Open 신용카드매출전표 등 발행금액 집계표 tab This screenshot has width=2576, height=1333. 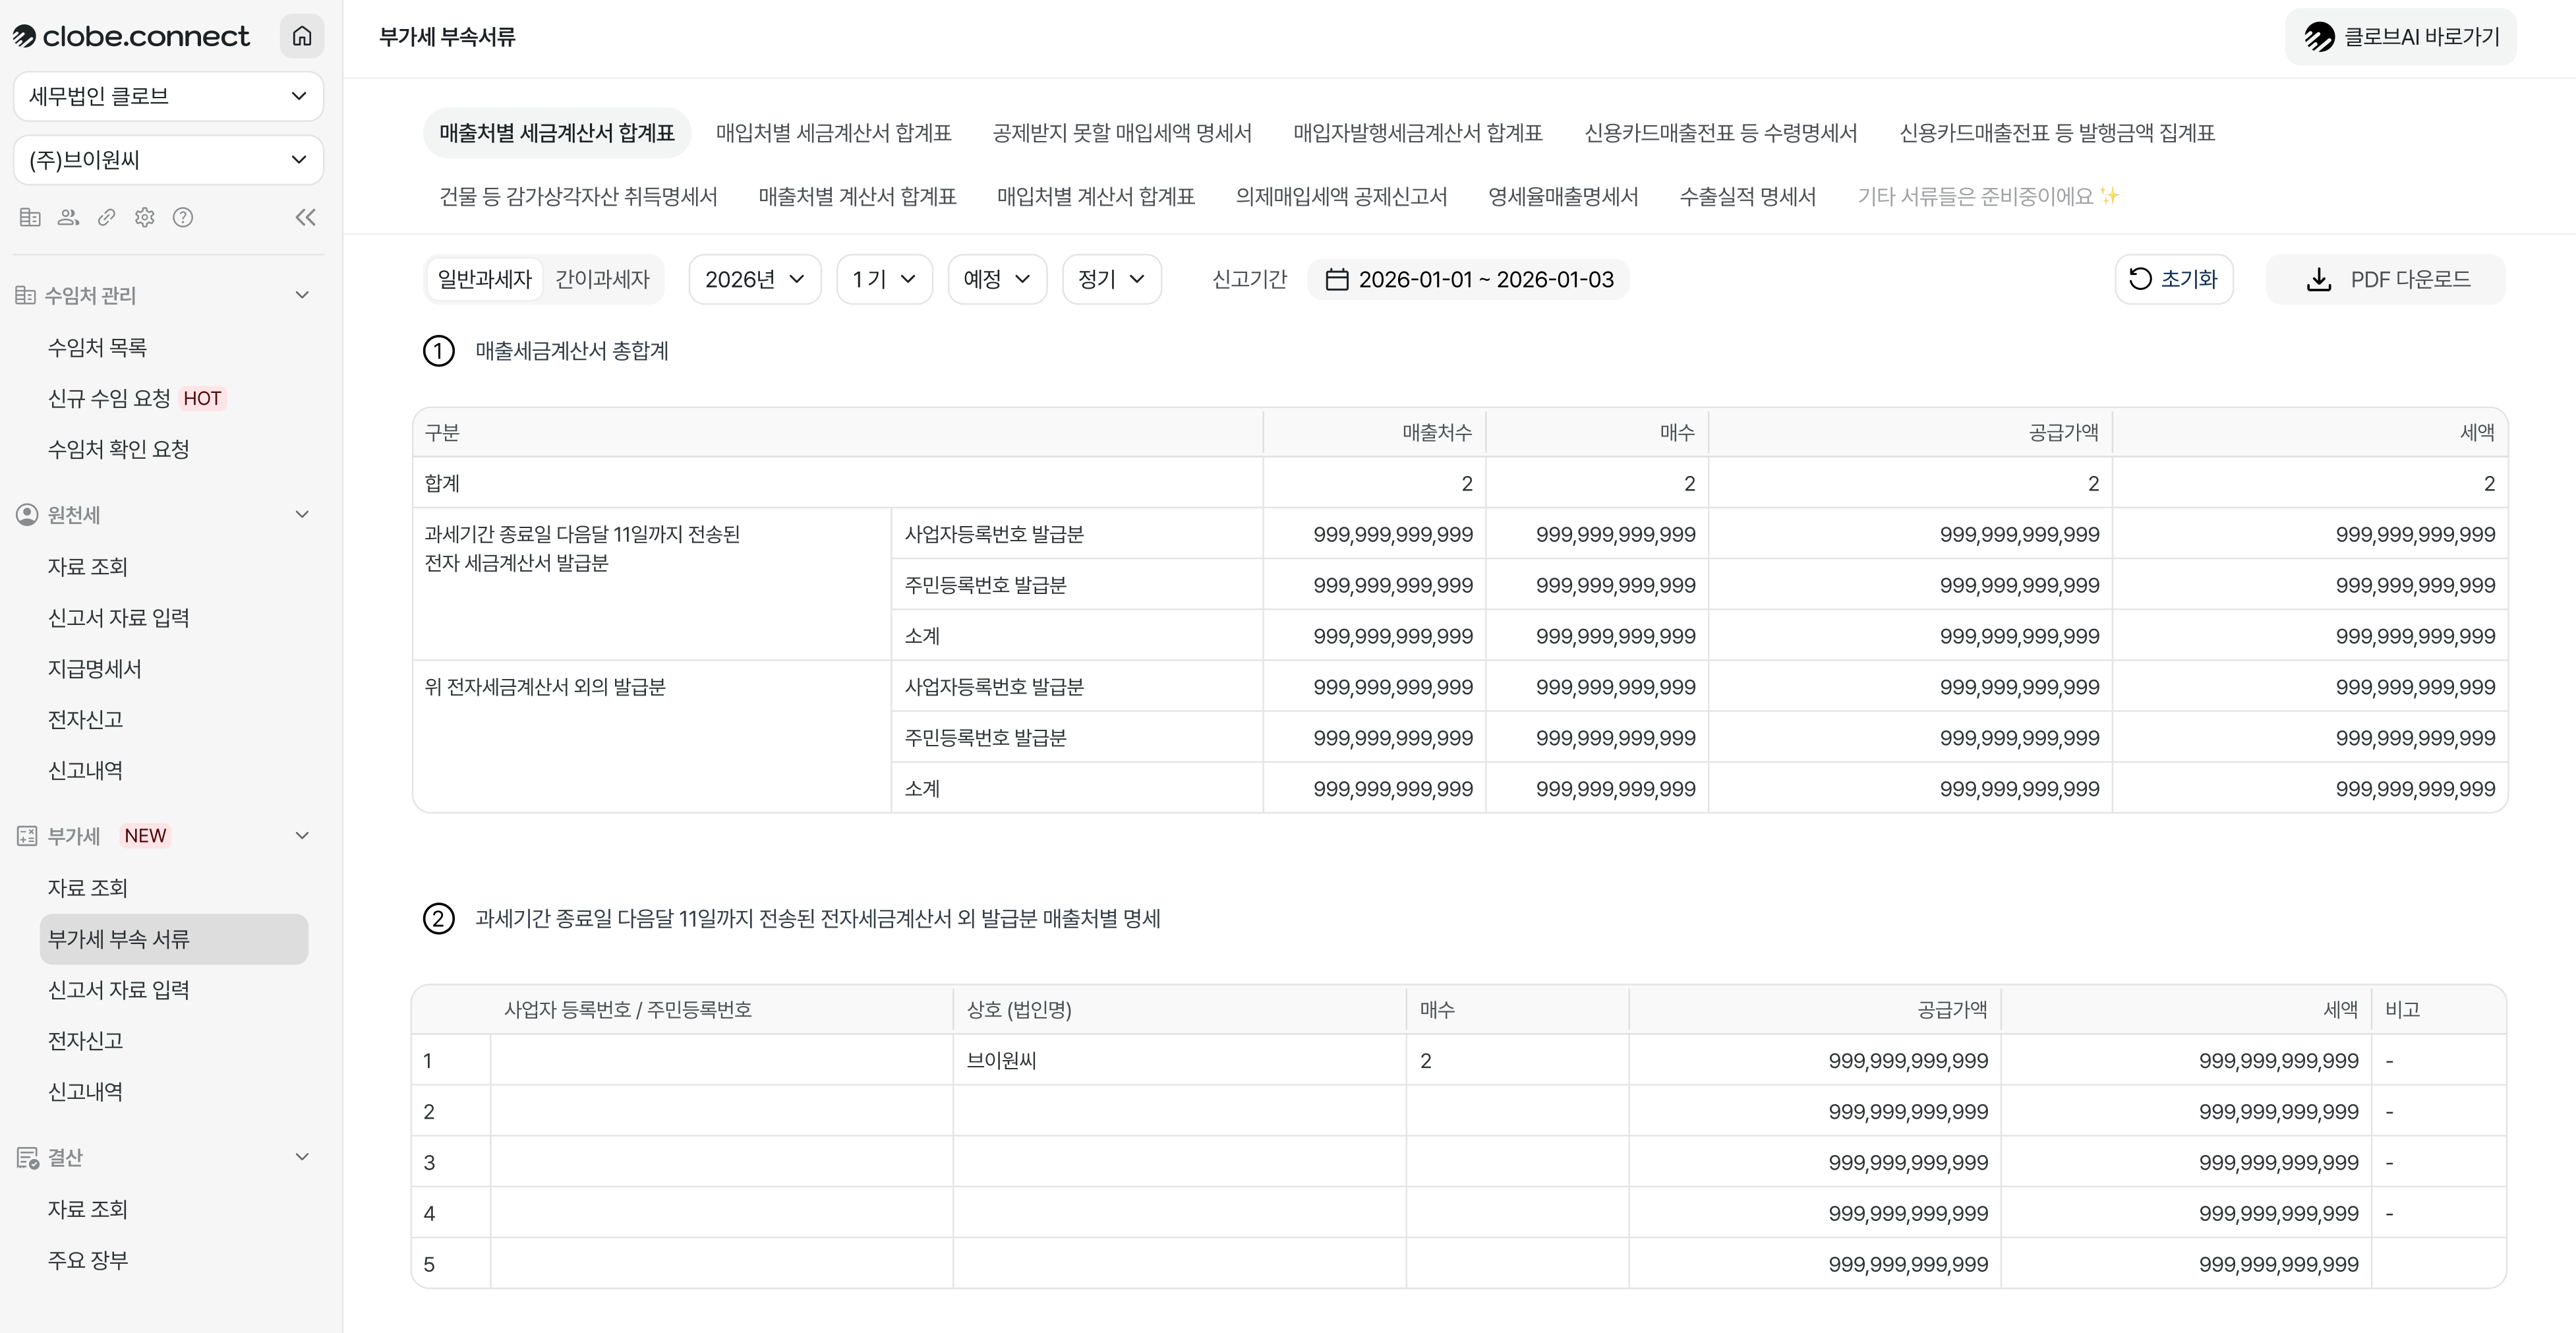2057,133
